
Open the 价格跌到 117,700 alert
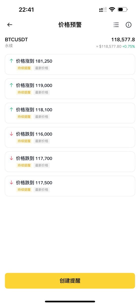point(70,162)
